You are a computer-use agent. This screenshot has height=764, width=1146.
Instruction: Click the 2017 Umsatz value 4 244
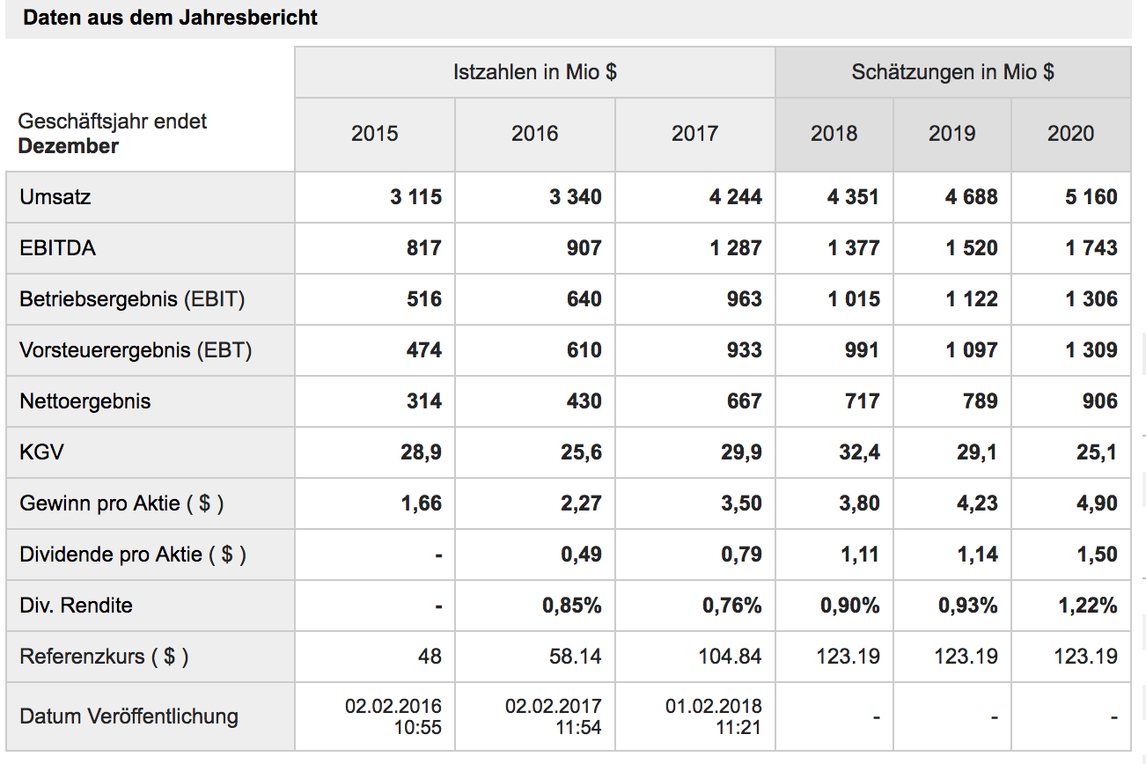click(x=736, y=197)
